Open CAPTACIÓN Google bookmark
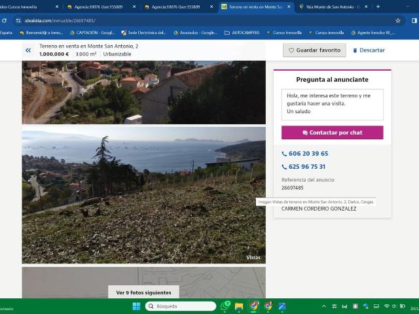Image resolution: width=419 pixels, height=314 pixels. pyautogui.click(x=92, y=33)
